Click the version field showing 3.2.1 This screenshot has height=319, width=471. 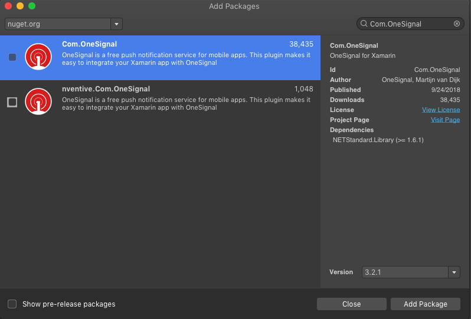click(x=405, y=272)
